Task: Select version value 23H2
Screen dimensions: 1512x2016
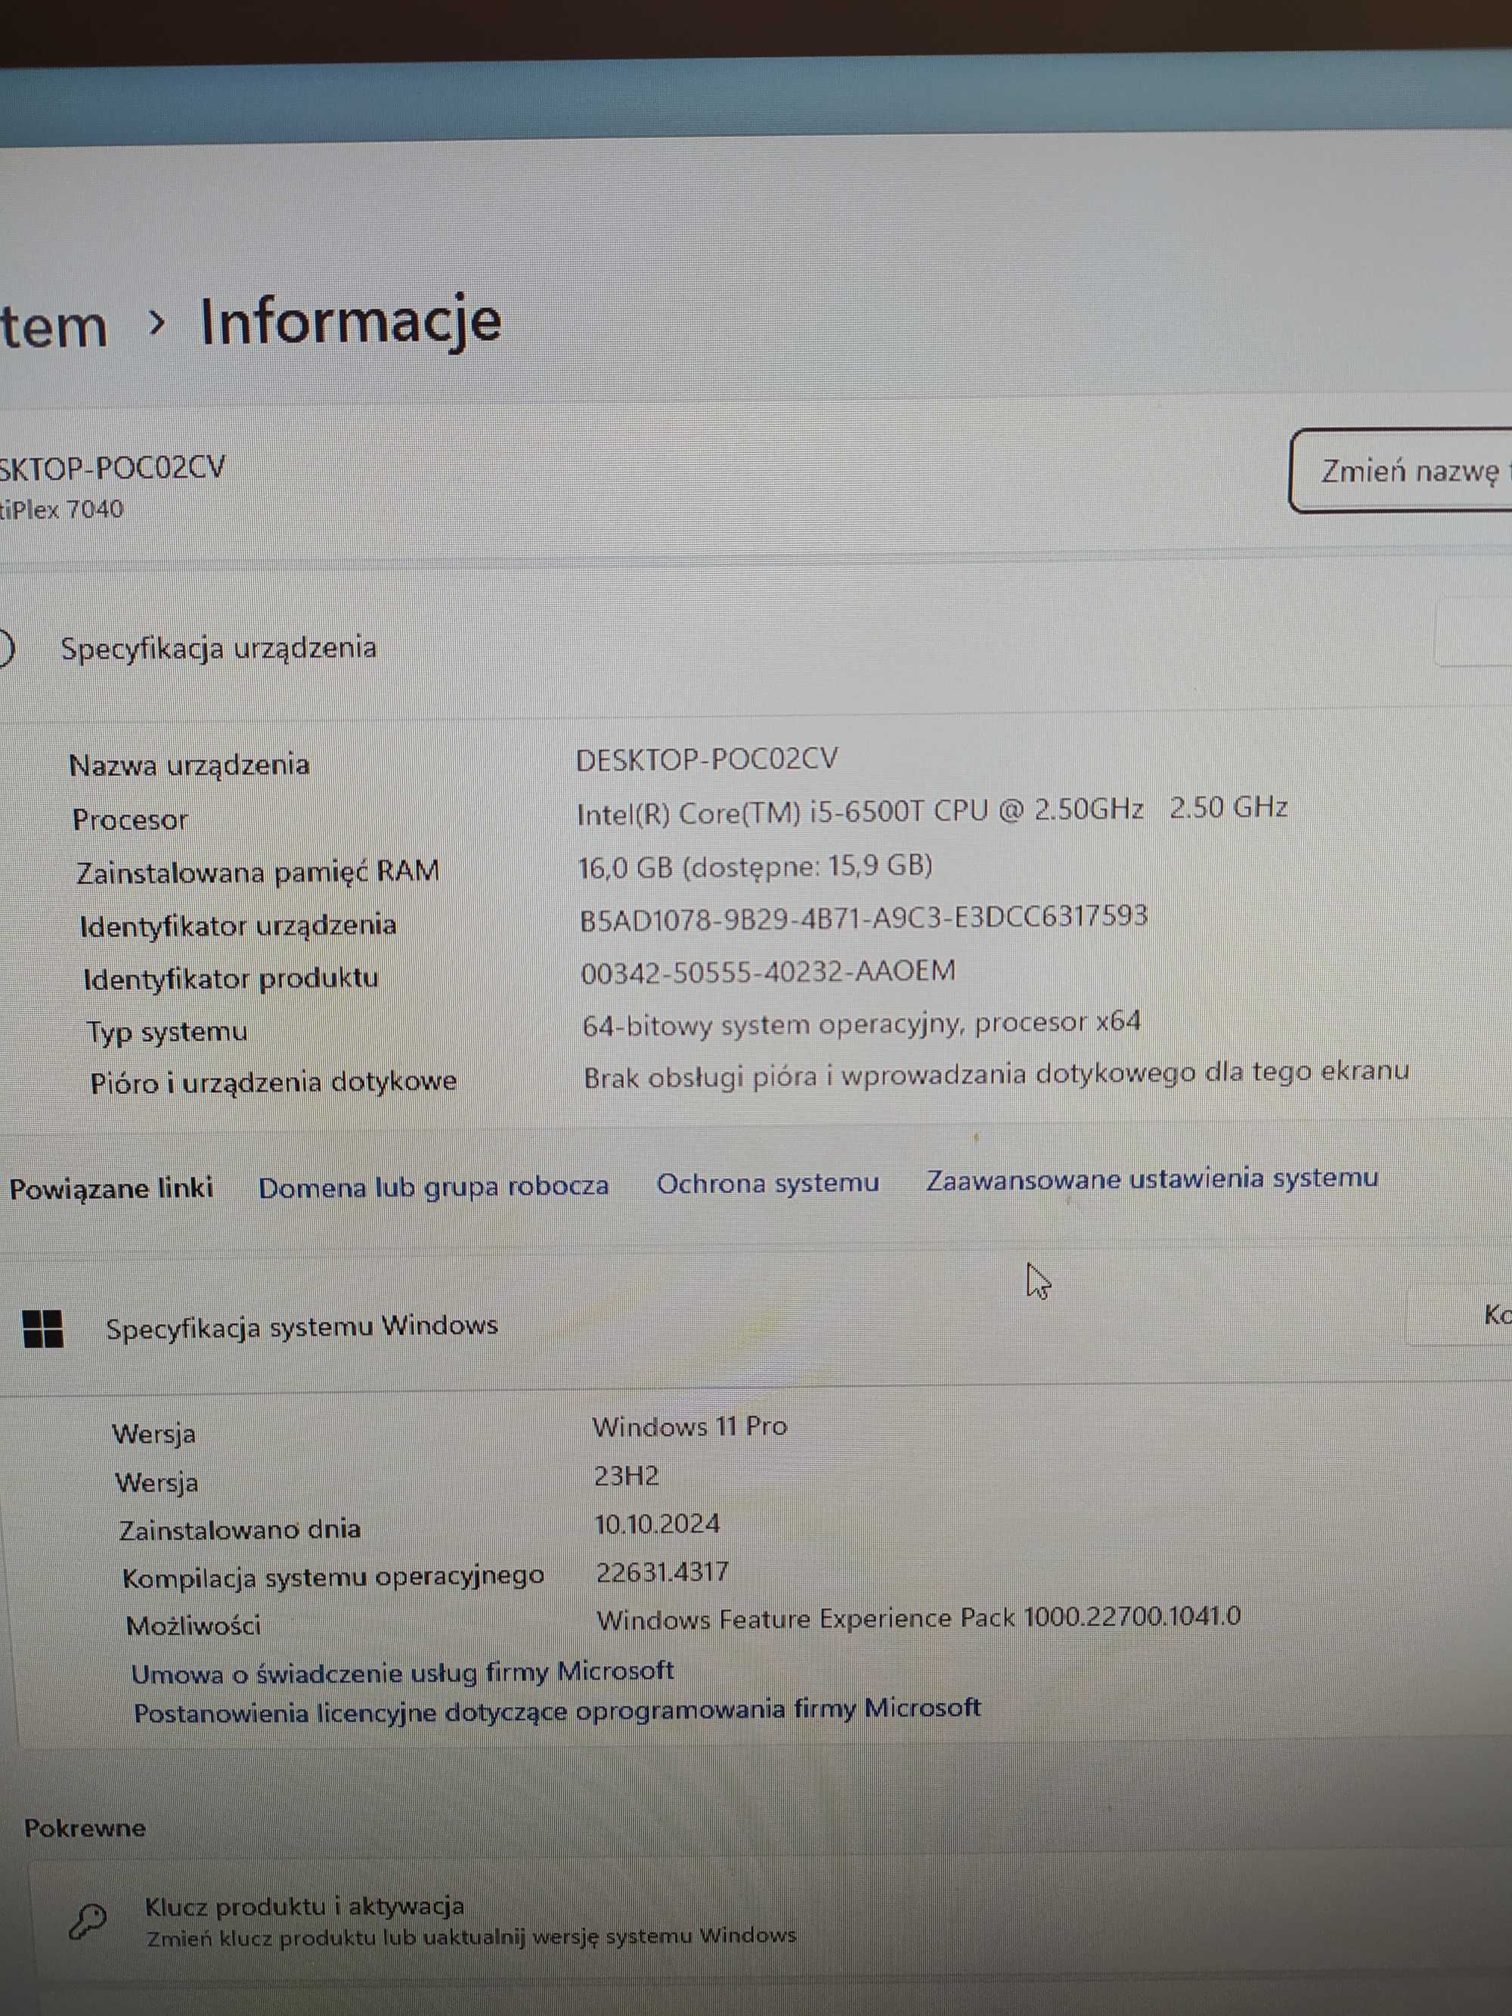Action: [x=626, y=1476]
